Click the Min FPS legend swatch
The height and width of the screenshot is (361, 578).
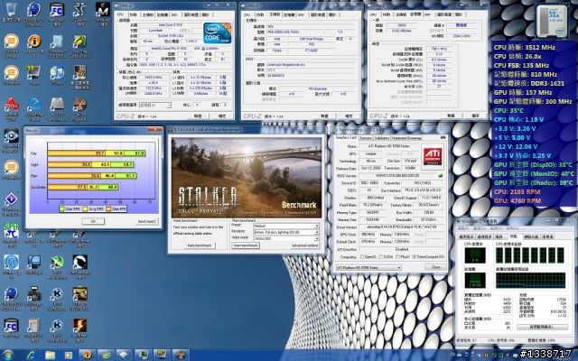click(x=108, y=208)
